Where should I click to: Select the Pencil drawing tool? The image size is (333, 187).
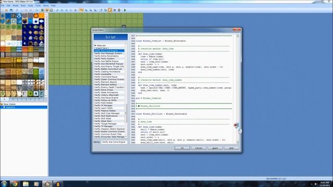pyautogui.click(x=57, y=10)
